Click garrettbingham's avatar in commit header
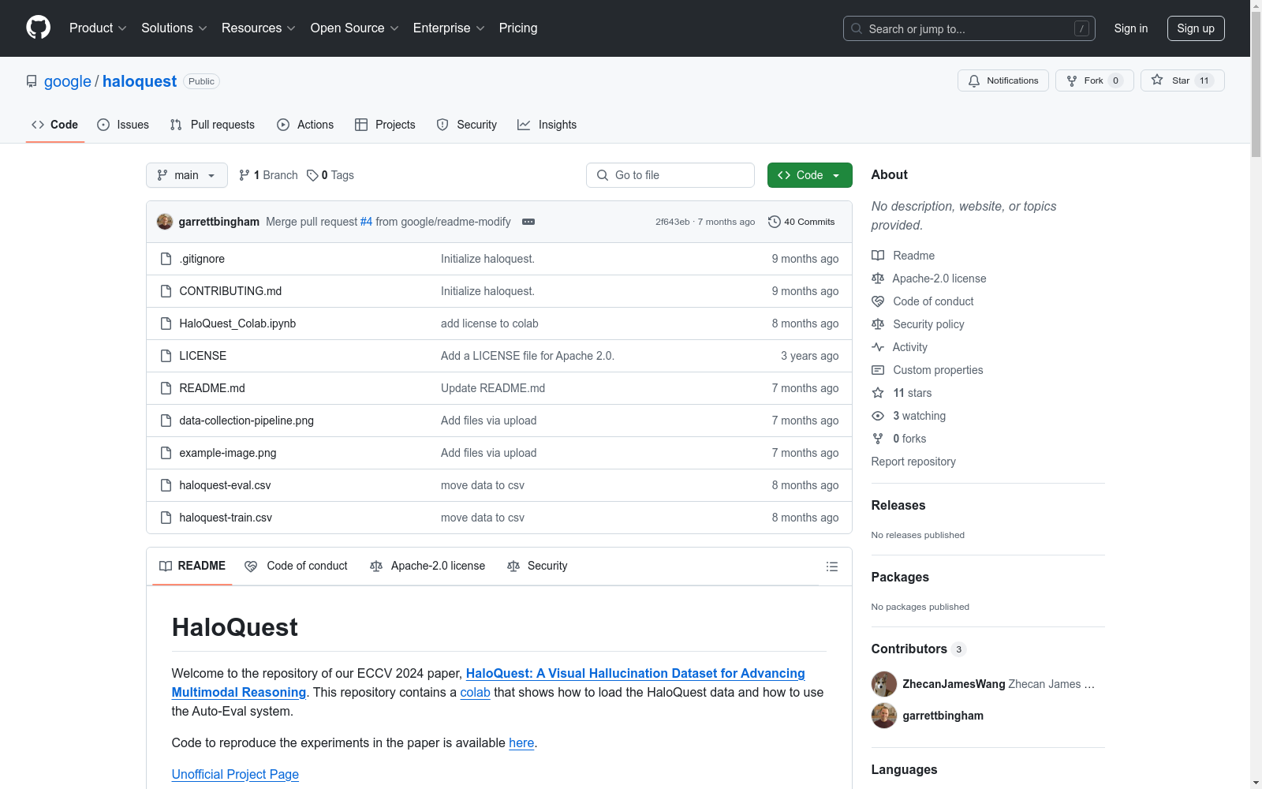This screenshot has width=1262, height=789. click(165, 222)
